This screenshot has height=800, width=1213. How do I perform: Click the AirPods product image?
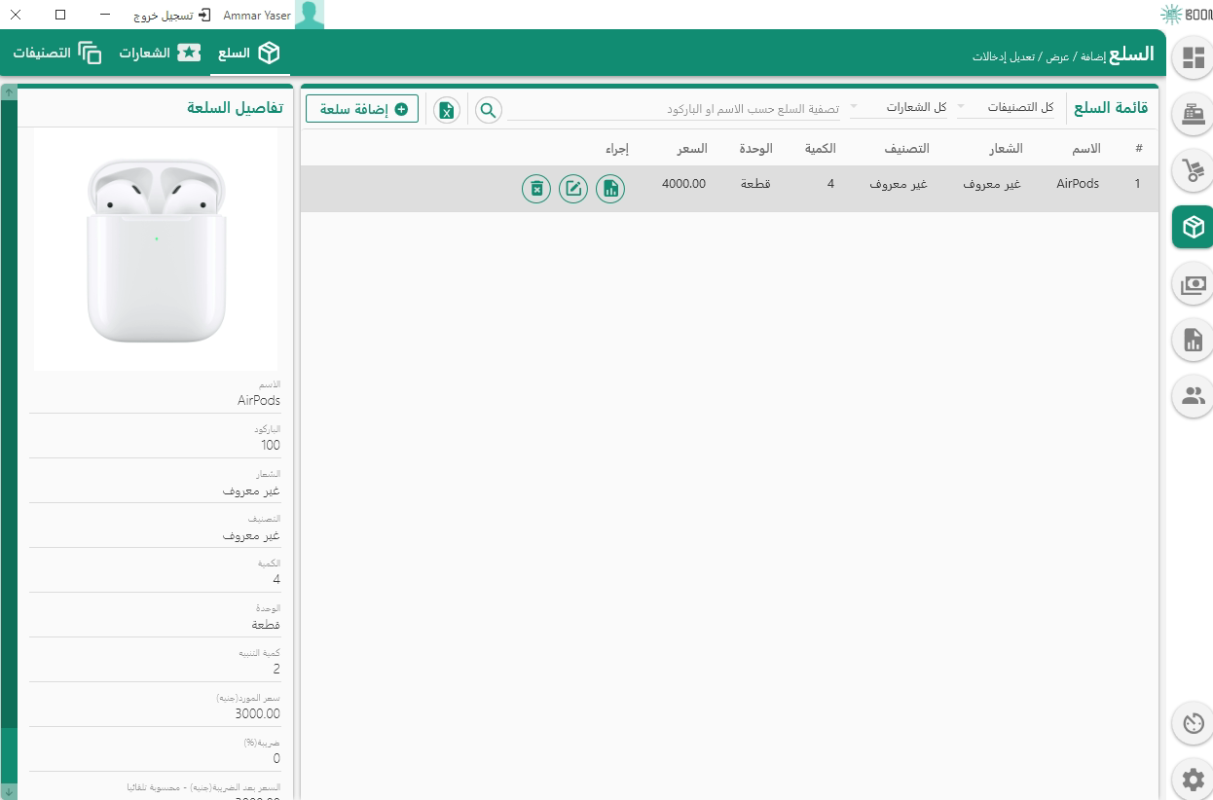156,250
